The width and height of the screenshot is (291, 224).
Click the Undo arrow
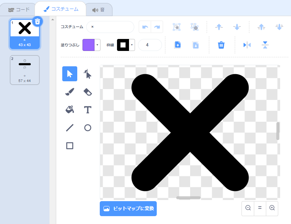(145, 27)
